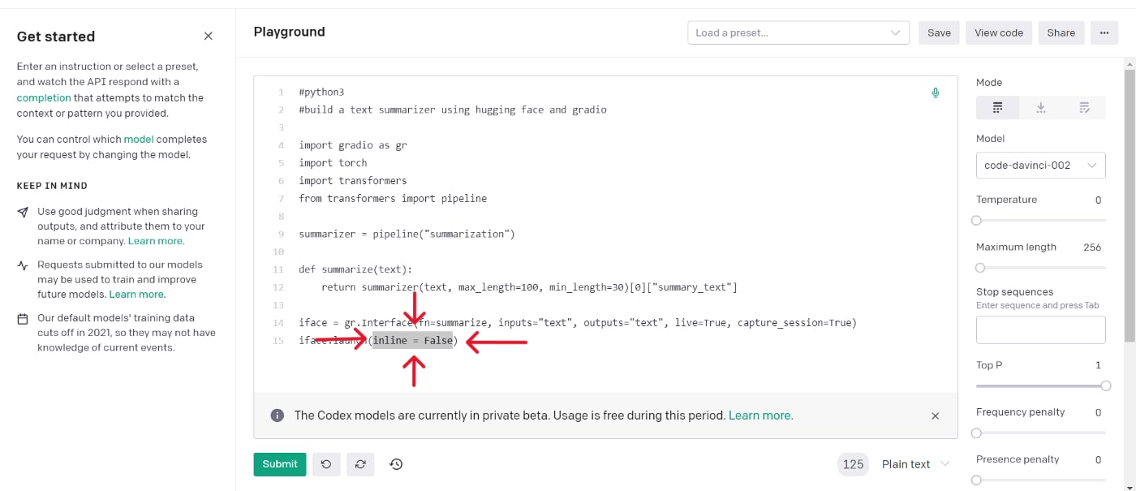
Task: Click the 'import gradio as gr' line
Action: tap(353, 145)
